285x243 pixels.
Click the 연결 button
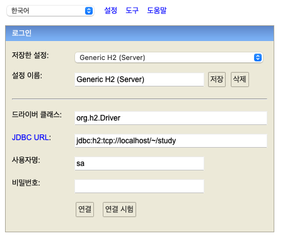84,210
